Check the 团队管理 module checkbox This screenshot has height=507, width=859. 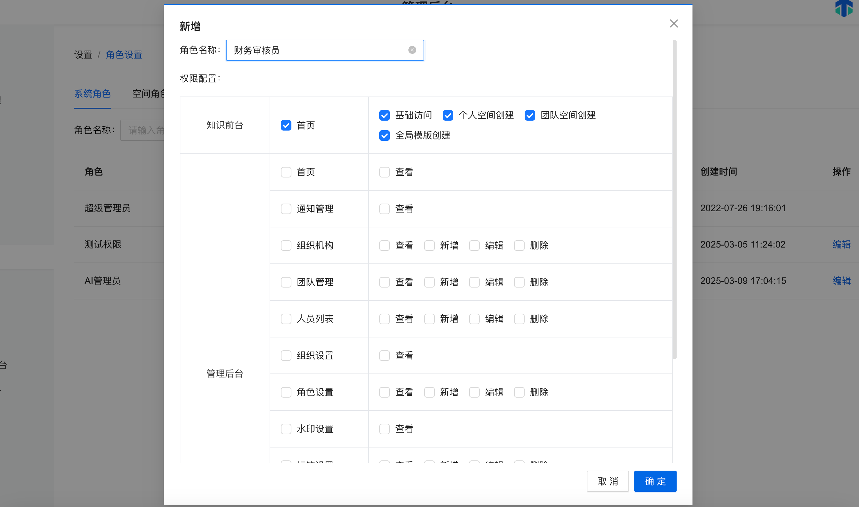tap(286, 282)
